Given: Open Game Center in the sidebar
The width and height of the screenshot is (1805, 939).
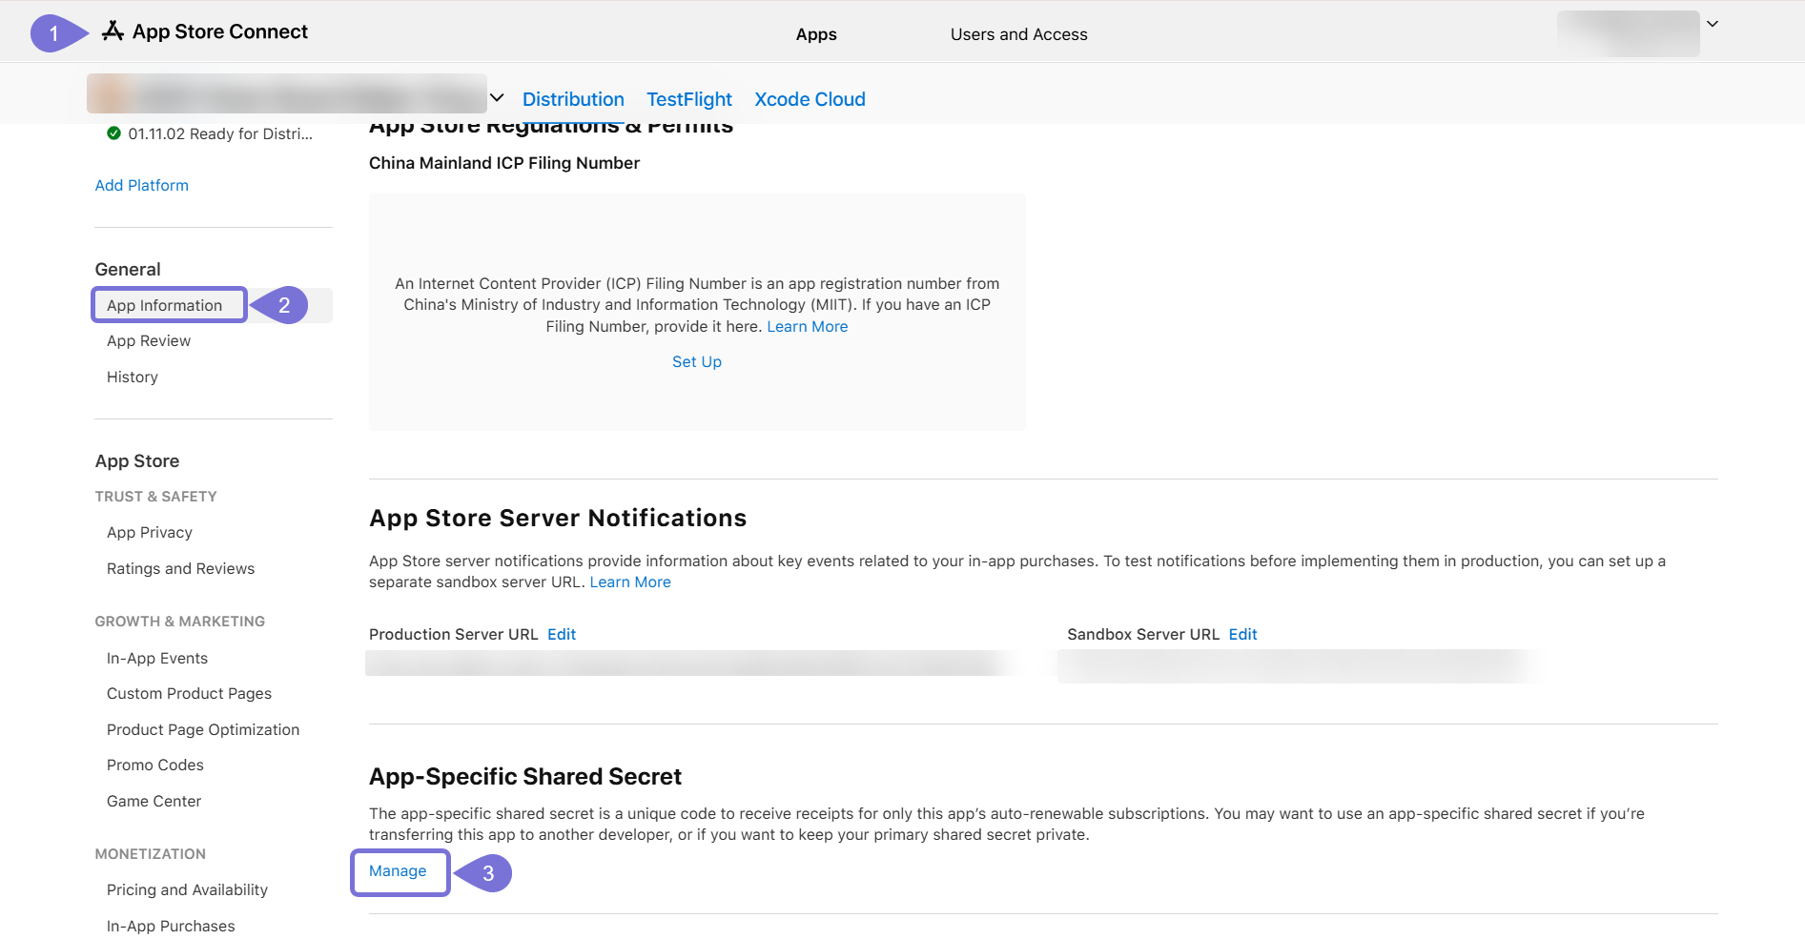Looking at the screenshot, I should 154,801.
